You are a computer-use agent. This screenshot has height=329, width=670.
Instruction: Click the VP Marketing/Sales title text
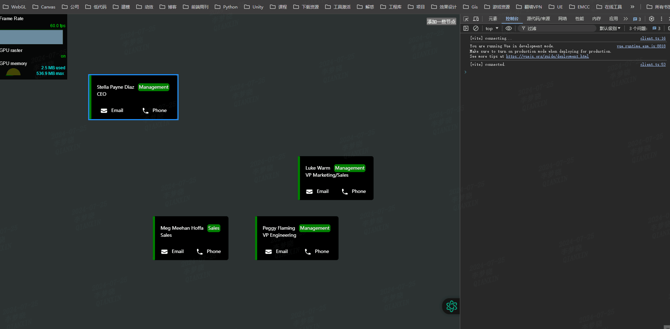click(327, 175)
